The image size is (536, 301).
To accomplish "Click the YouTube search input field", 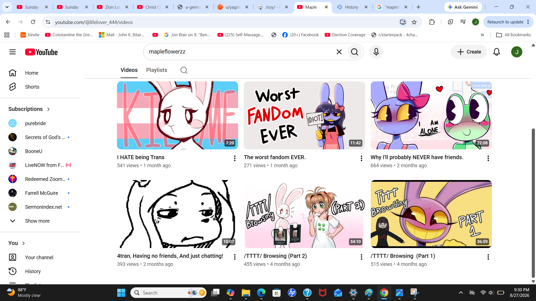I will [x=240, y=52].
